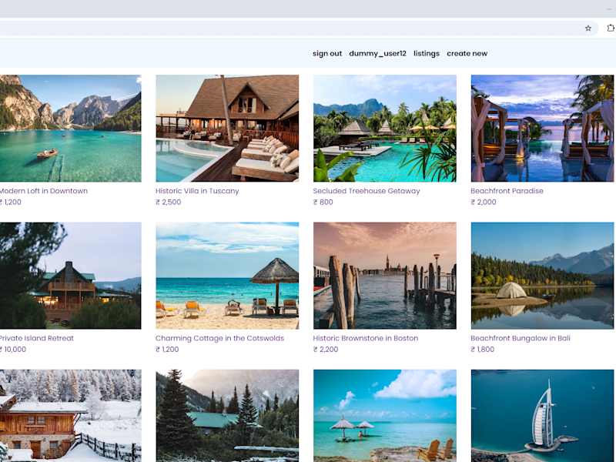
Task: Click the Modern Loft ₹ 1,200 price
Action: pos(11,203)
